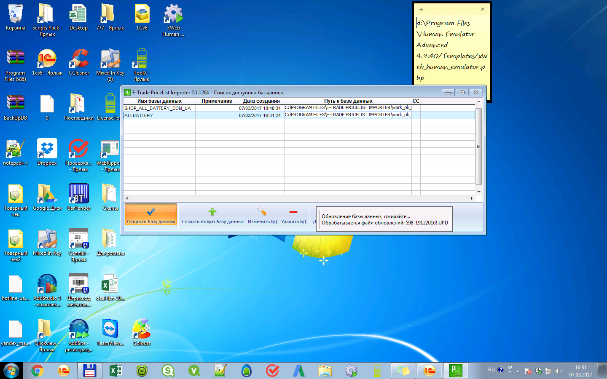Open Excel from the taskbar
The width and height of the screenshot is (607, 379).
115,371
